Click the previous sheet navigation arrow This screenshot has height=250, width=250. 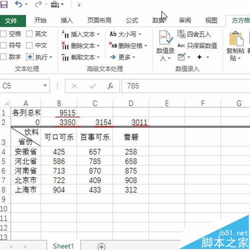(11, 246)
